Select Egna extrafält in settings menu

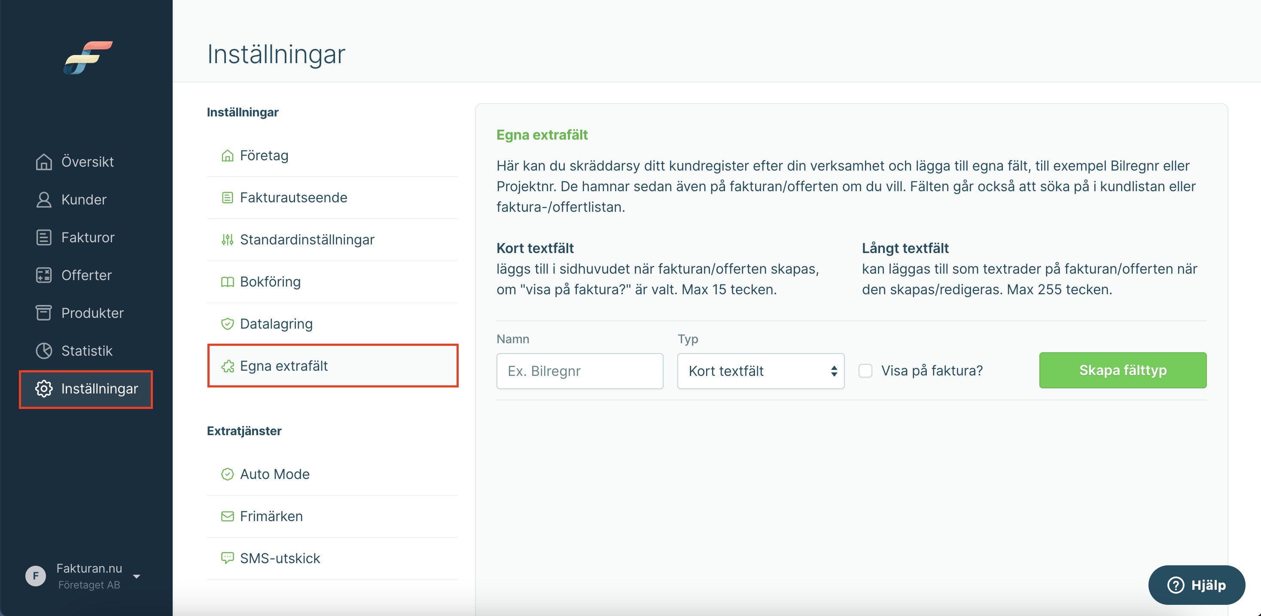tap(332, 366)
